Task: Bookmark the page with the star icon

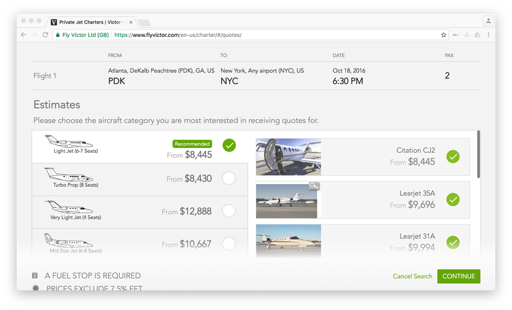Action: [443, 34]
